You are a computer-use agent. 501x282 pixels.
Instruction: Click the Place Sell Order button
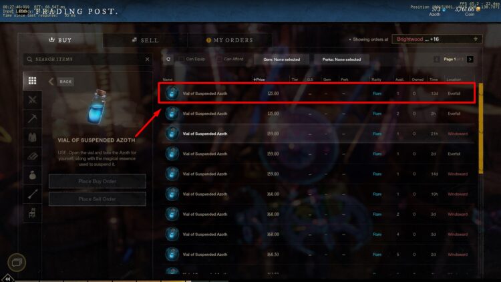[98, 199]
